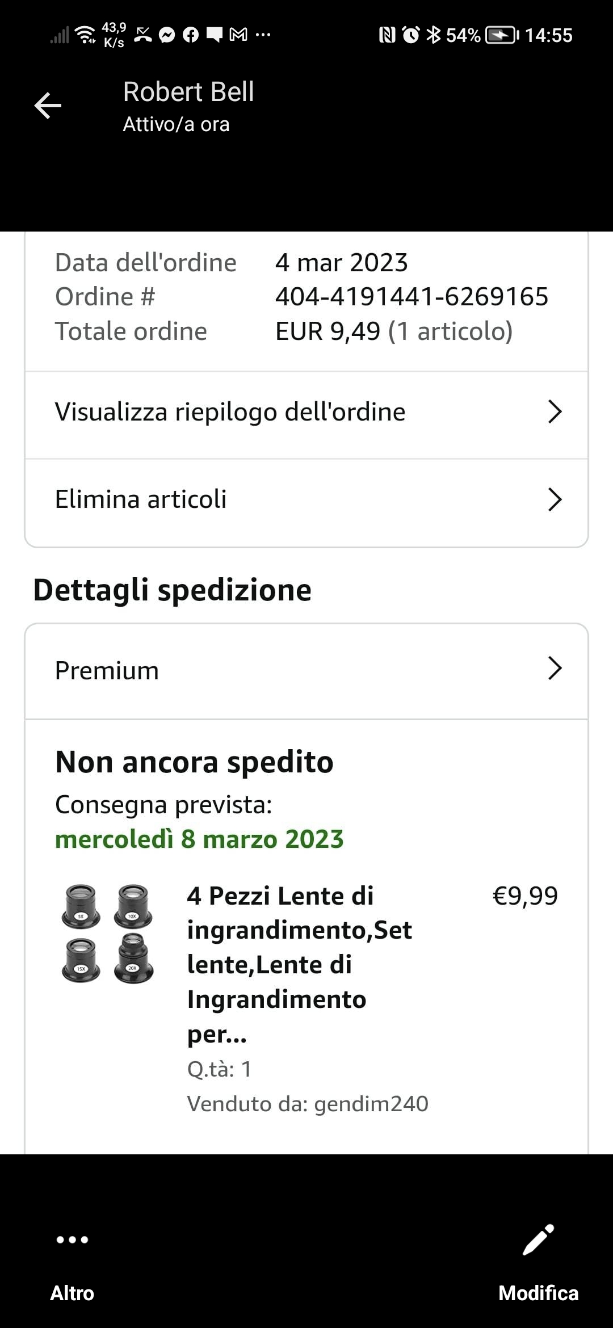Image resolution: width=613 pixels, height=1328 pixels.
Task: Tap the Modifica pencil icon
Action: (538, 1240)
